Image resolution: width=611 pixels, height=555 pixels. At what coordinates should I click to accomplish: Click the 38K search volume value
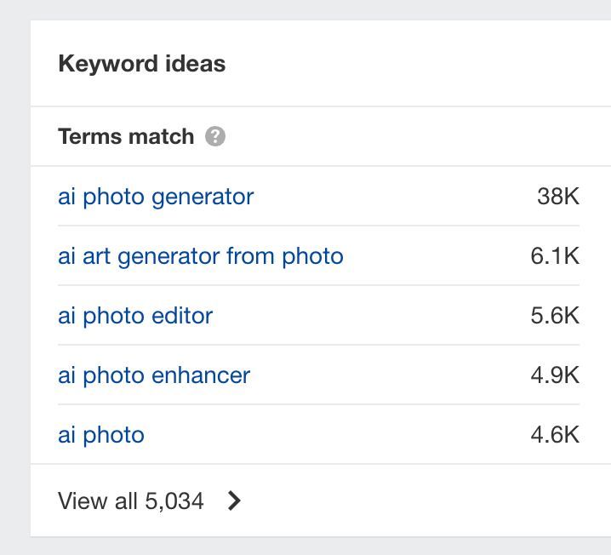click(x=557, y=197)
